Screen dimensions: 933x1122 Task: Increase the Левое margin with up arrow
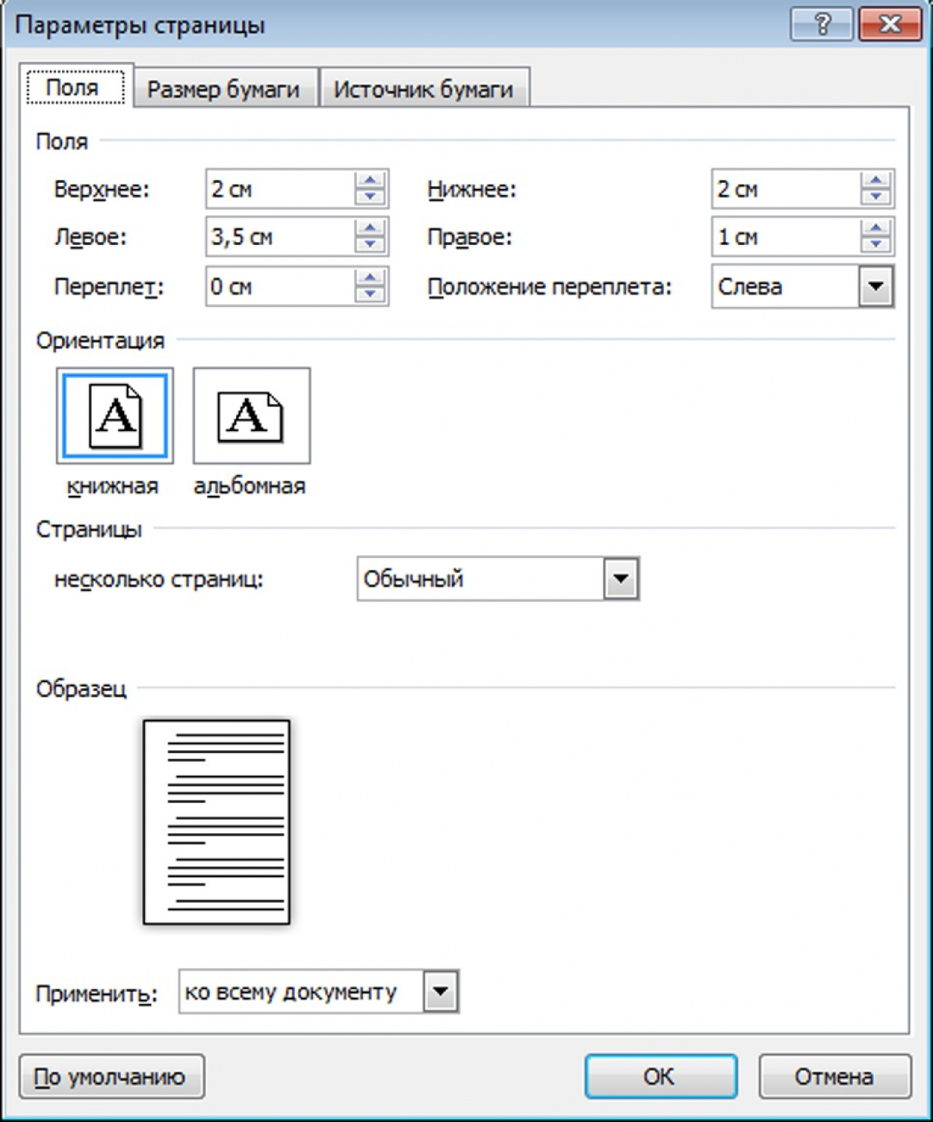point(370,228)
